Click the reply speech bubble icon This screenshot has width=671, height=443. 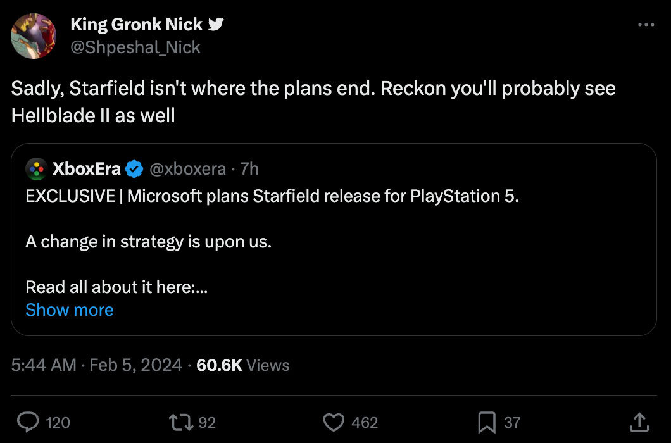(27, 421)
